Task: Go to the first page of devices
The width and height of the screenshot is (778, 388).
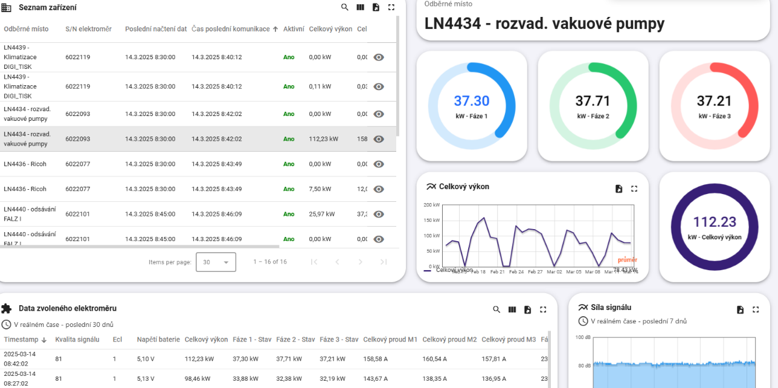Action: pos(314,262)
